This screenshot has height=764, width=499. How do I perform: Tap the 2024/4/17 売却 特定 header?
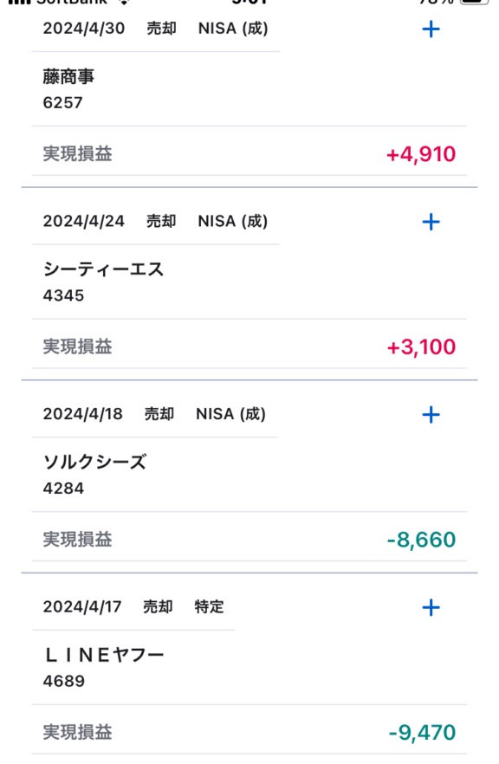(x=133, y=607)
